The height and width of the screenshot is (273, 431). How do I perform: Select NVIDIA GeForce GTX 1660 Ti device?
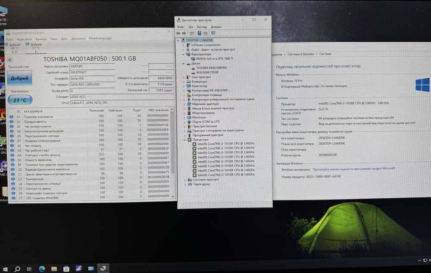[214, 58]
